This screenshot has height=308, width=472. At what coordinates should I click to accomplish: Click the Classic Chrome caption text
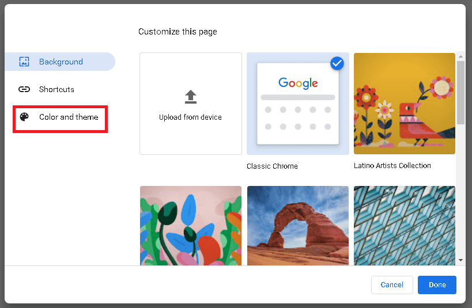[x=272, y=166]
